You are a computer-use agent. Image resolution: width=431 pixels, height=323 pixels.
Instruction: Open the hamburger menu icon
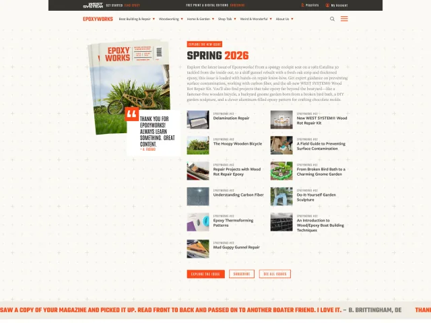(x=344, y=19)
